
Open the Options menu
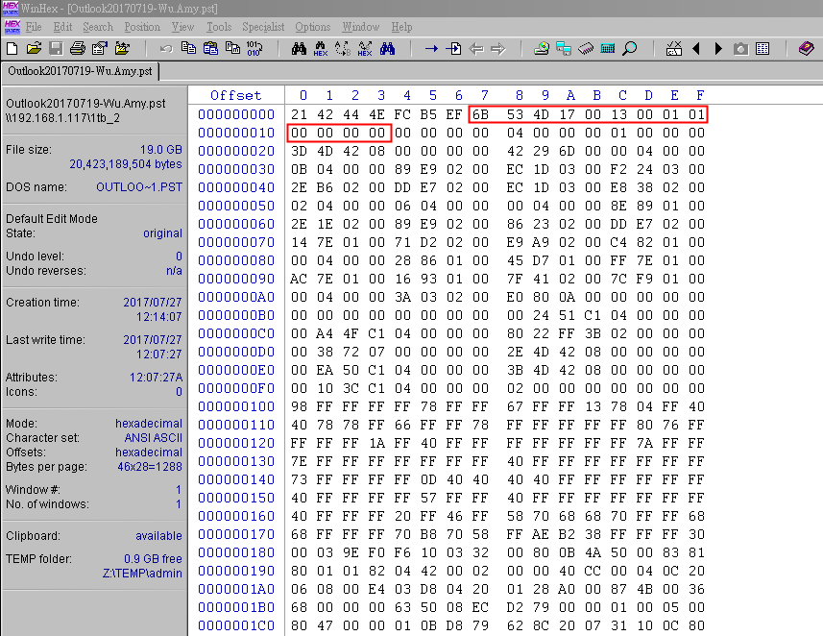[x=313, y=27]
